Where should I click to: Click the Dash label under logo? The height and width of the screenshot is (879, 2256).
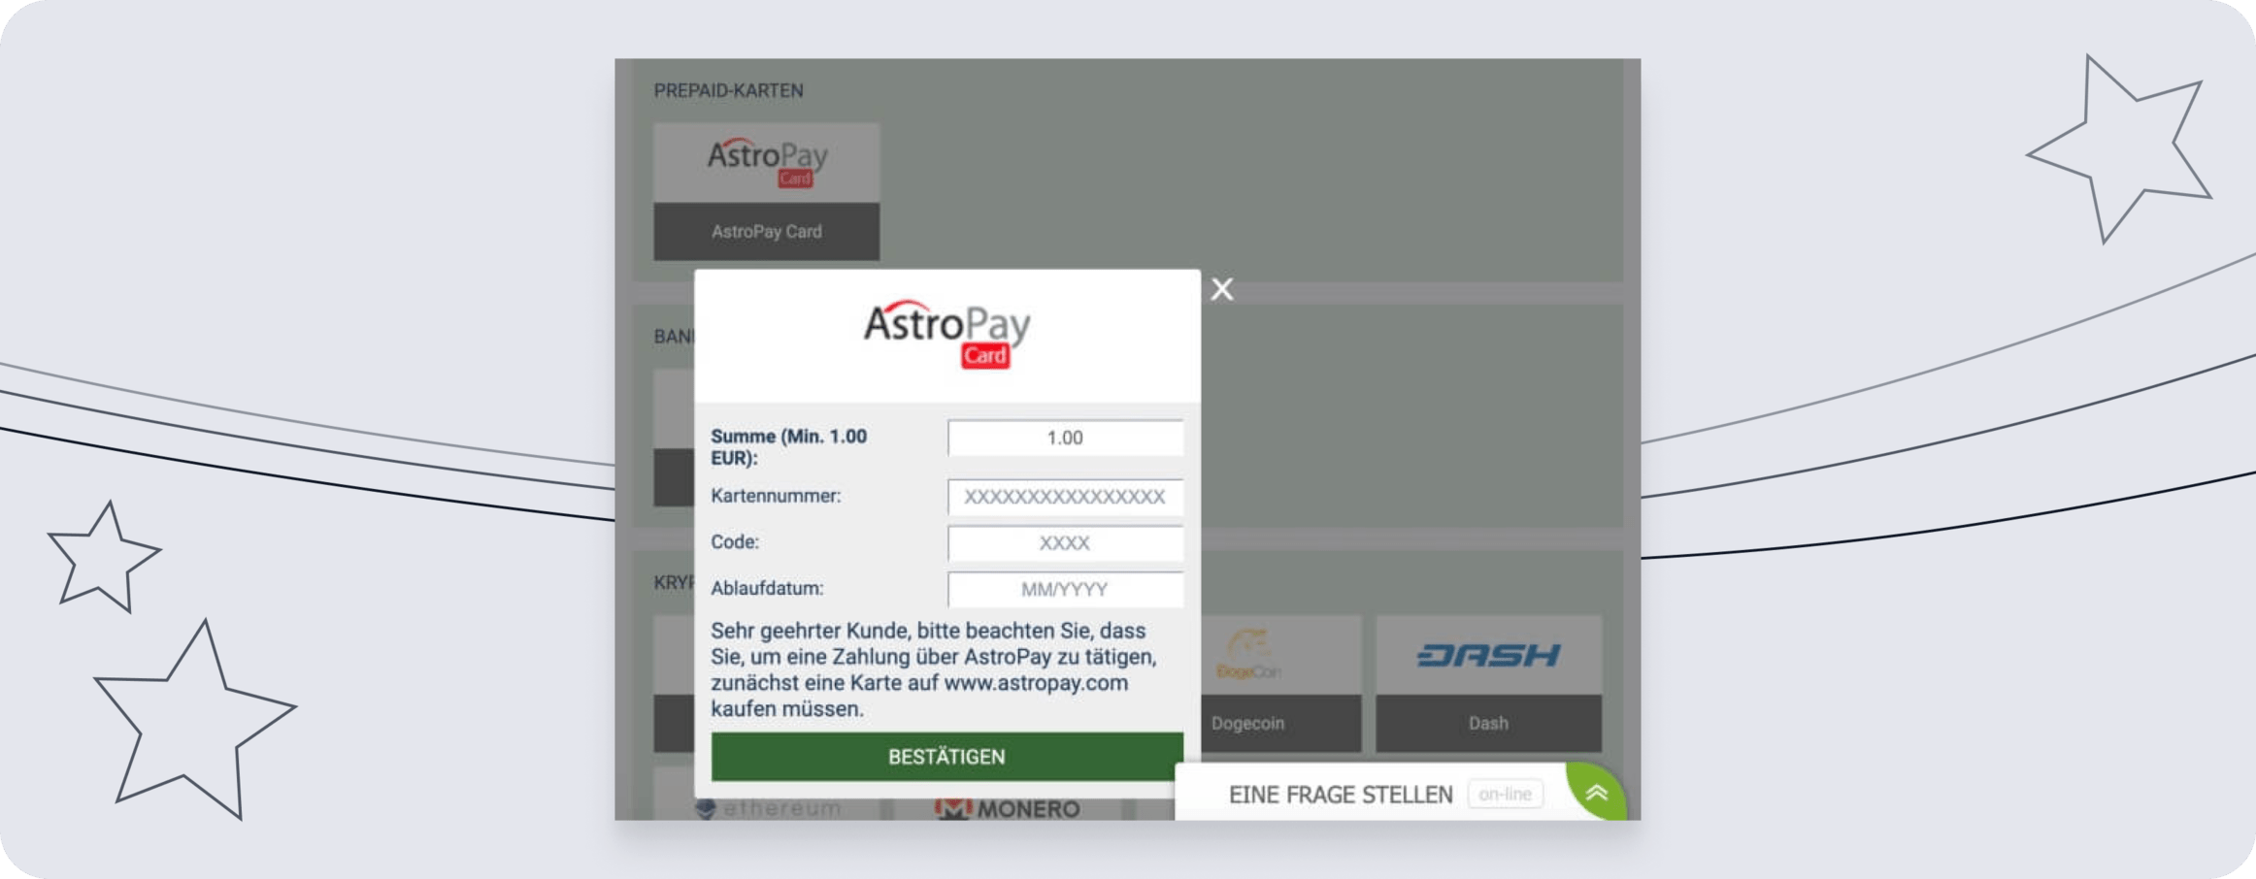(x=1488, y=723)
